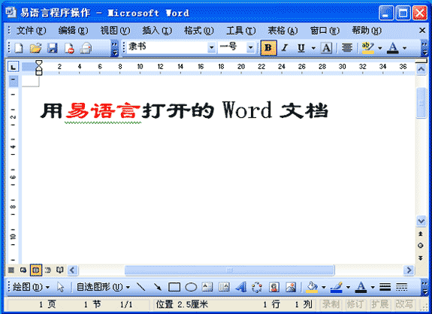Screen dimensions: 432x314
Task: Apply character border A button
Action: point(327,48)
